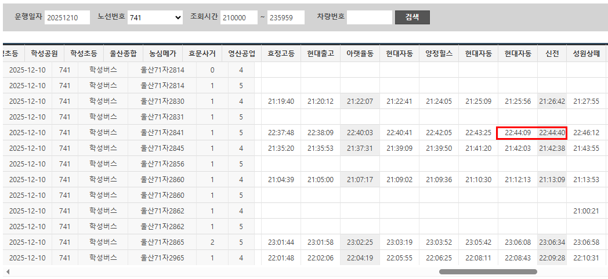Click the lone time cell 21:00:21

pos(586,211)
